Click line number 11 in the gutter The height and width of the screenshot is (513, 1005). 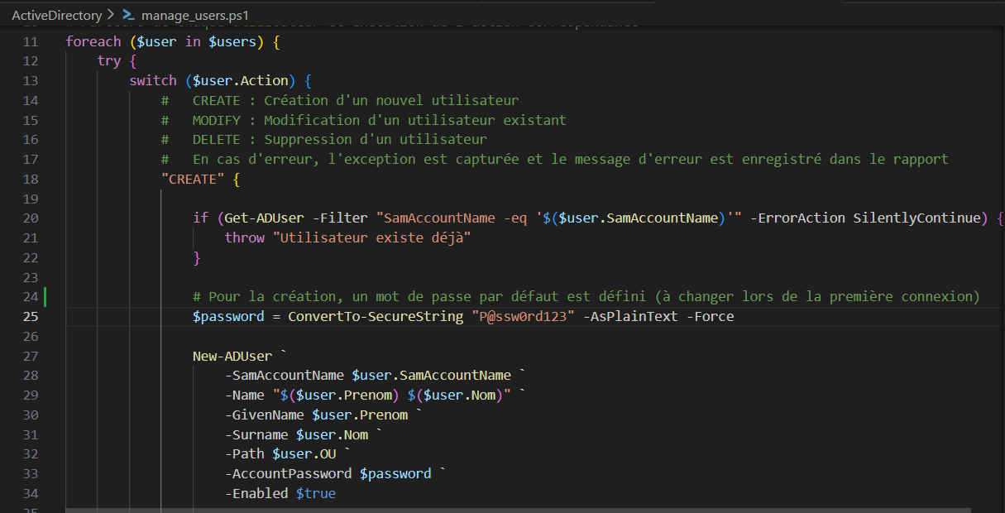pos(31,41)
